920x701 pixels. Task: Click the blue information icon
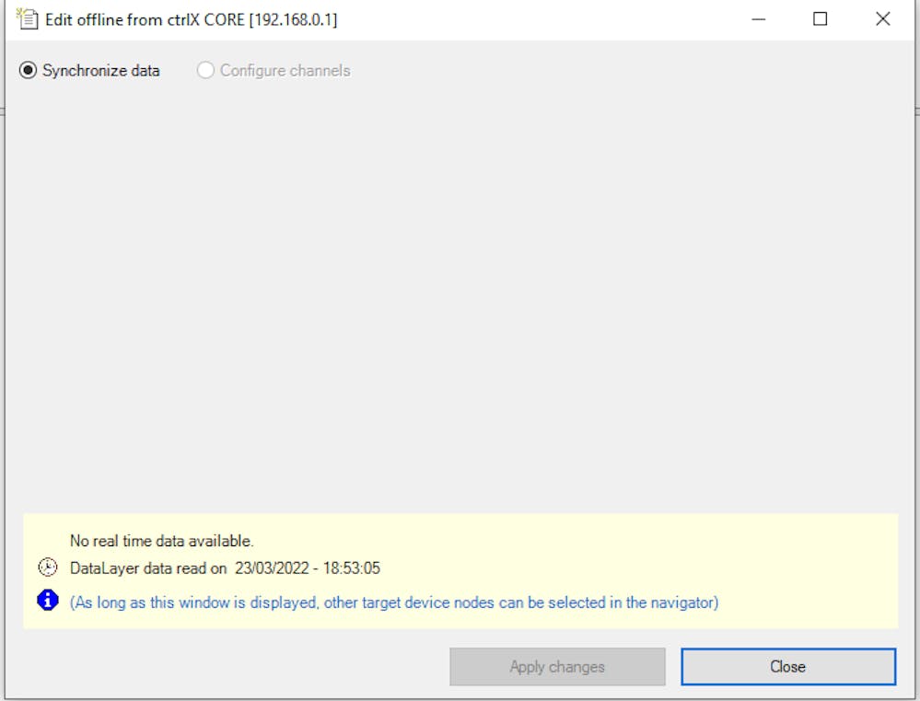coord(47,602)
